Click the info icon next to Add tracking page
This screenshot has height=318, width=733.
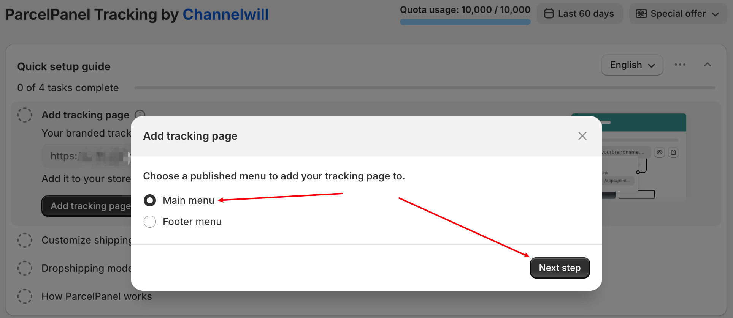coord(140,115)
